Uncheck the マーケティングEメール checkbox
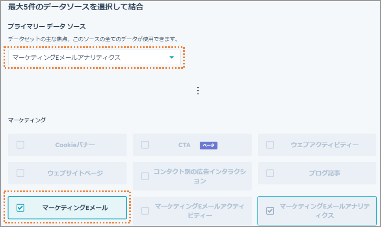 pyautogui.click(x=20, y=208)
